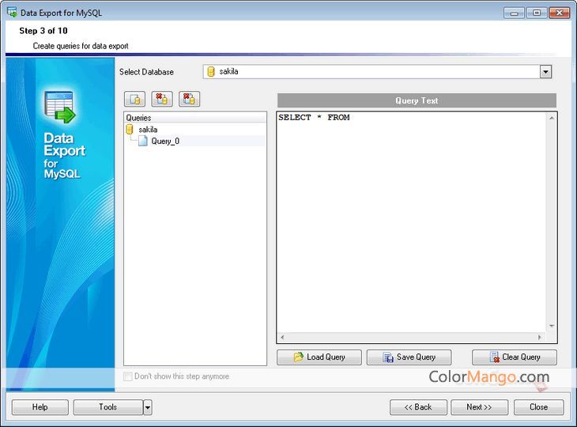Image resolution: width=577 pixels, height=427 pixels.
Task: Click the sakila database combo box field
Action: point(377,72)
